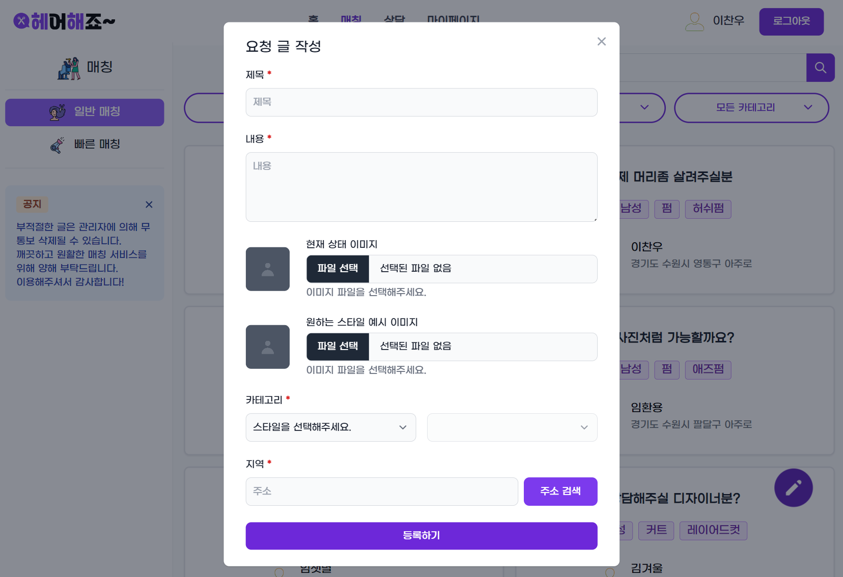Open the 스타일을 선택해주세요 dropdown
The width and height of the screenshot is (843, 577).
point(330,427)
